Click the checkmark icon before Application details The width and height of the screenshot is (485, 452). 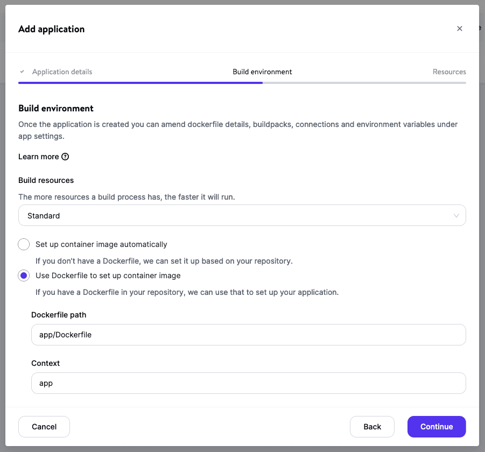pyautogui.click(x=22, y=72)
